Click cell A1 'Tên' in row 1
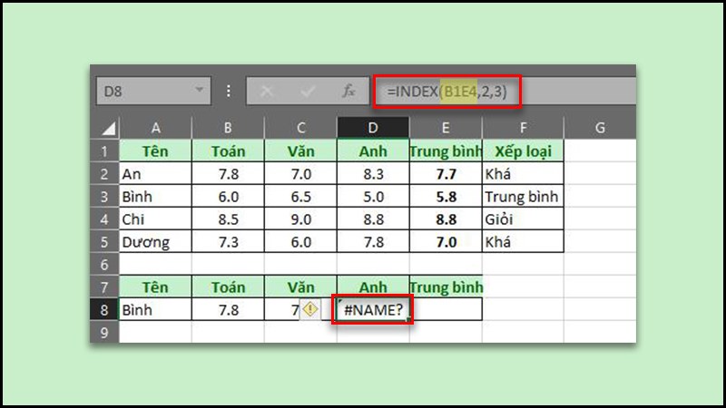The height and width of the screenshot is (408, 726). click(155, 151)
